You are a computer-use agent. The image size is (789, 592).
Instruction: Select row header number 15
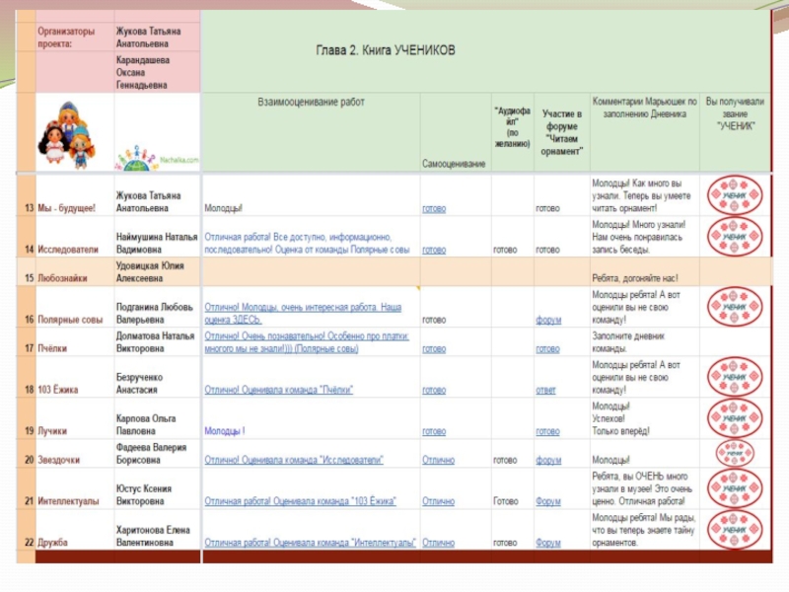27,272
